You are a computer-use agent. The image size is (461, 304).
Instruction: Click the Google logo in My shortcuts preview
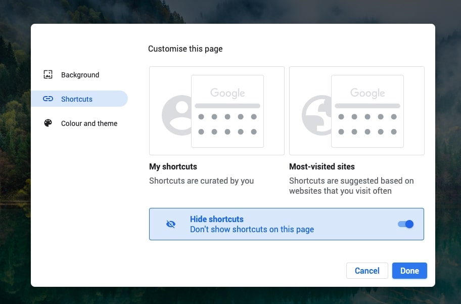227,93
